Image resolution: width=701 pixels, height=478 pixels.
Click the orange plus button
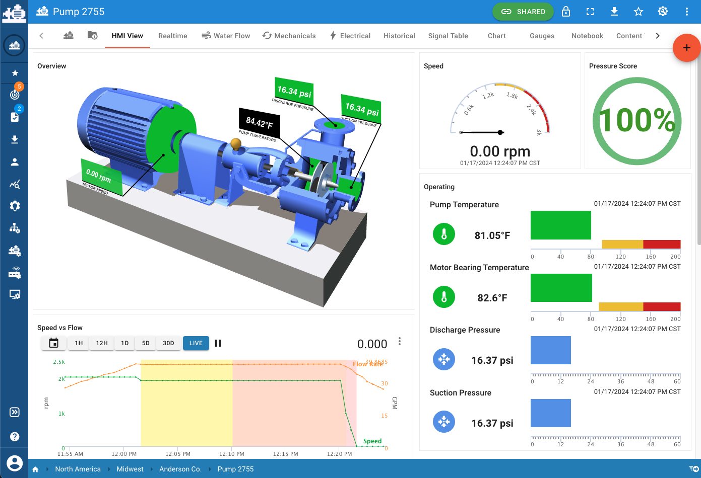click(686, 48)
